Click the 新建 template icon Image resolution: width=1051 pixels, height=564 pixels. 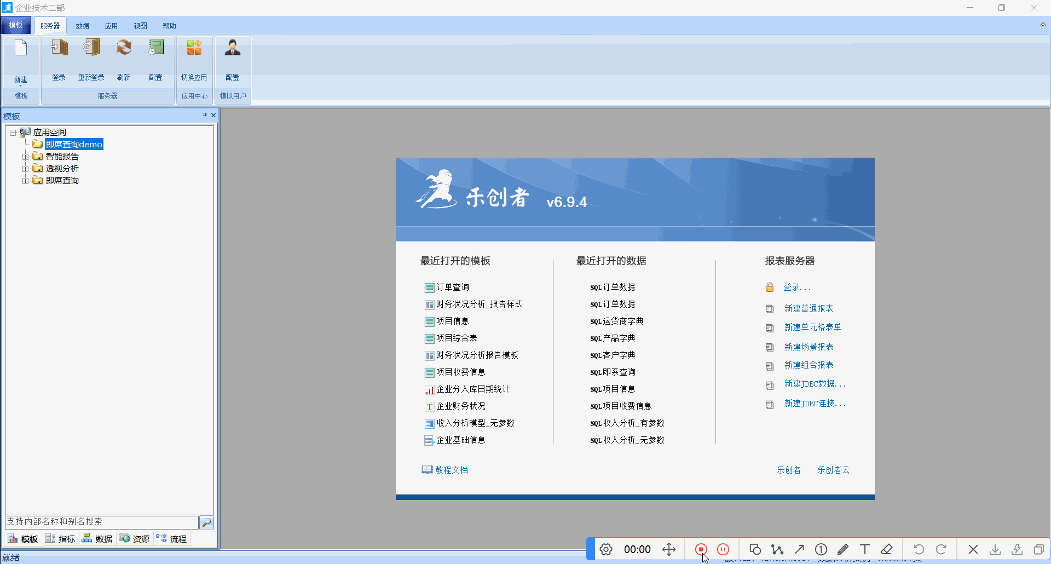coord(21,49)
